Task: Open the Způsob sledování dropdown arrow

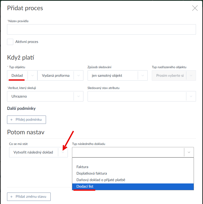Action: coord(142,75)
